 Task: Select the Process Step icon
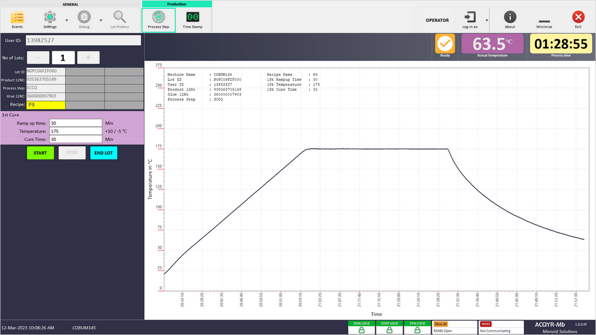point(158,17)
